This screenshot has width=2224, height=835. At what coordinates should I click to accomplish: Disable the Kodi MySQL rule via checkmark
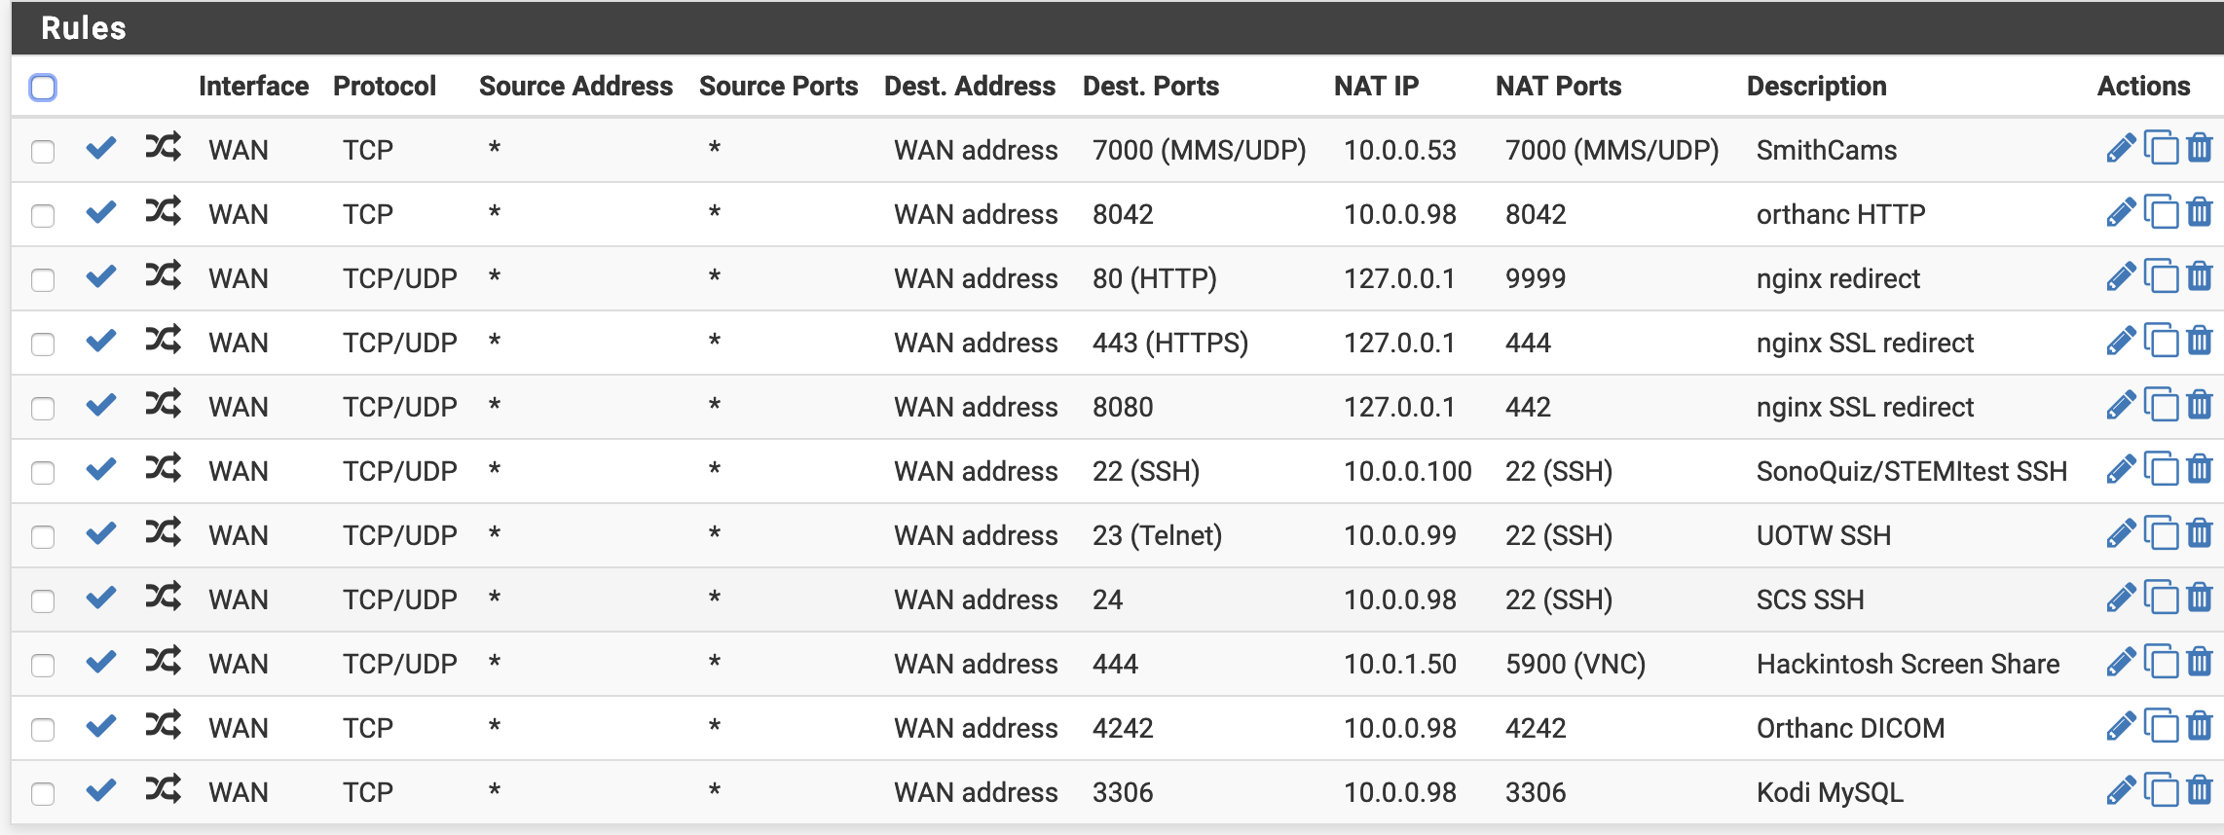pyautogui.click(x=101, y=791)
